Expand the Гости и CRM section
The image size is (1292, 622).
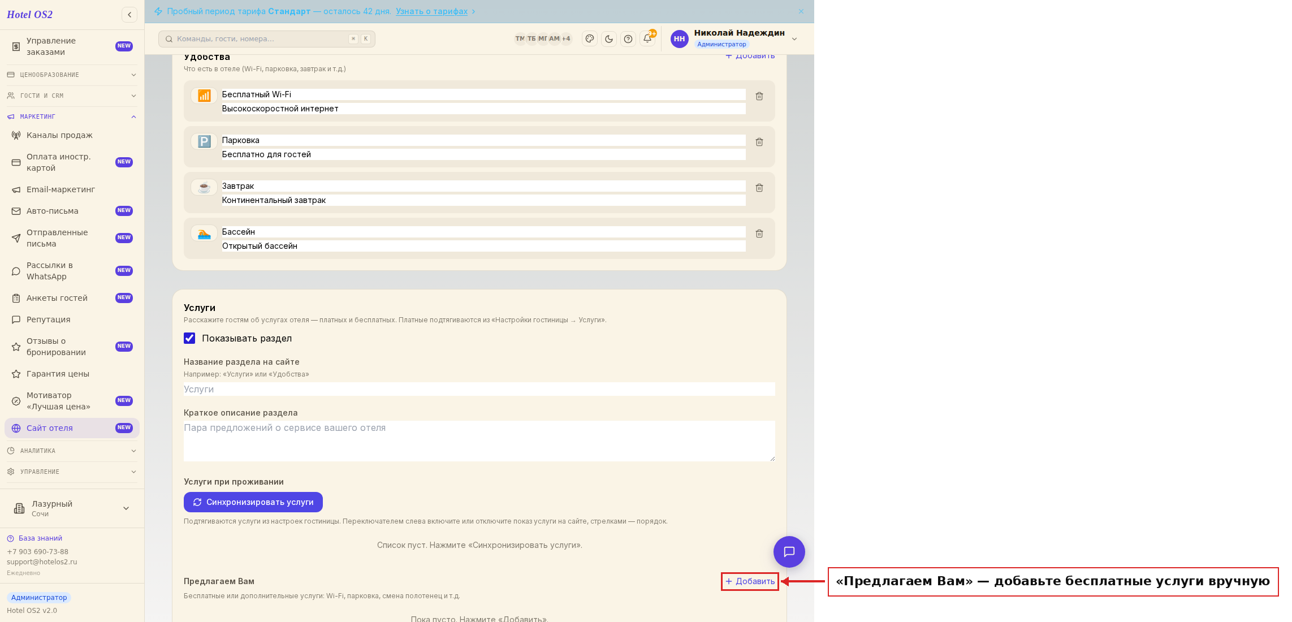coord(72,96)
